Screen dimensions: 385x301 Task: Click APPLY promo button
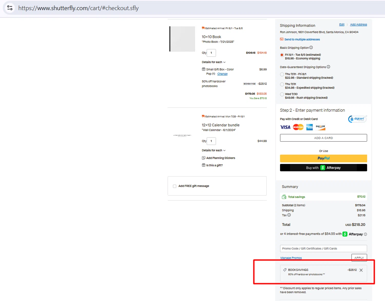(x=359, y=258)
